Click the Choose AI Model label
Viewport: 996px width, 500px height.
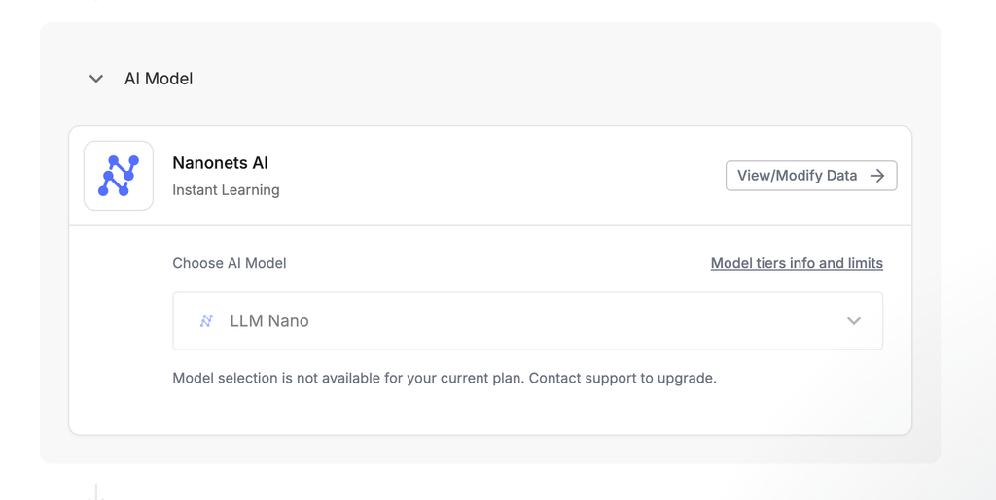230,263
